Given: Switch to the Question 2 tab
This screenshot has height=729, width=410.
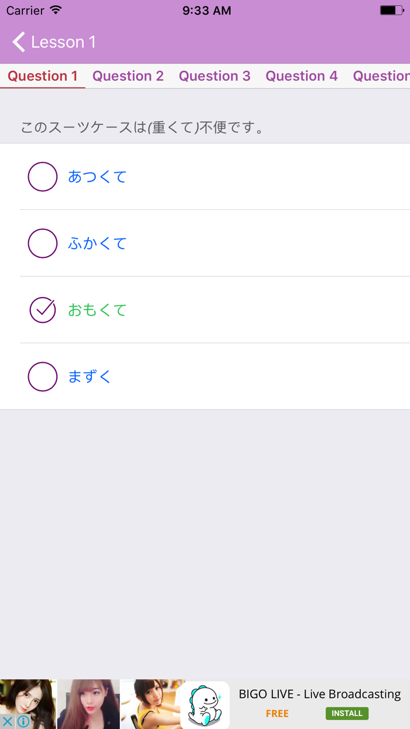Looking at the screenshot, I should pyautogui.click(x=128, y=76).
